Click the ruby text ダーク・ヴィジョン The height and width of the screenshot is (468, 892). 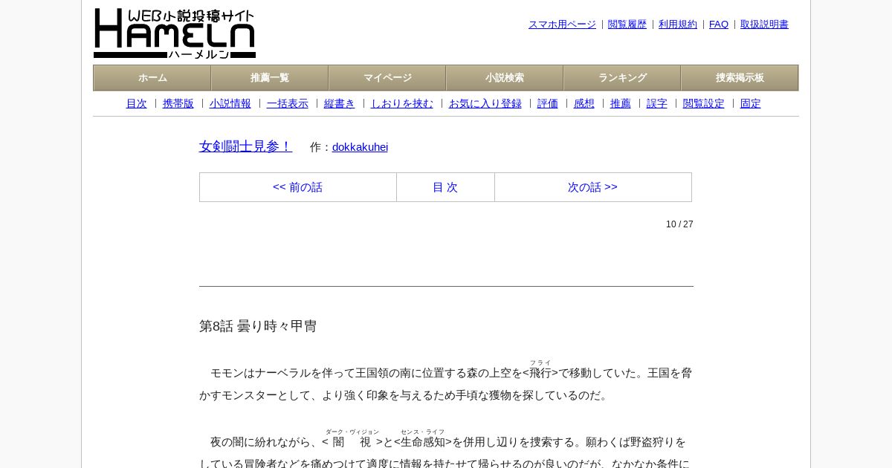click(352, 432)
